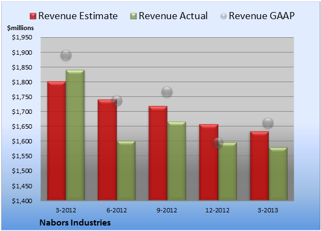The image size is (321, 231).
Task: Click the '$1,750' axis value
Action: click(x=22, y=97)
